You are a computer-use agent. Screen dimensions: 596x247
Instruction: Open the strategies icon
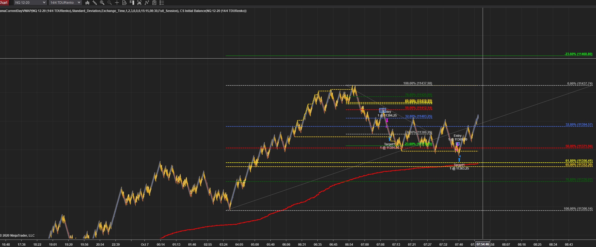[x=154, y=3]
